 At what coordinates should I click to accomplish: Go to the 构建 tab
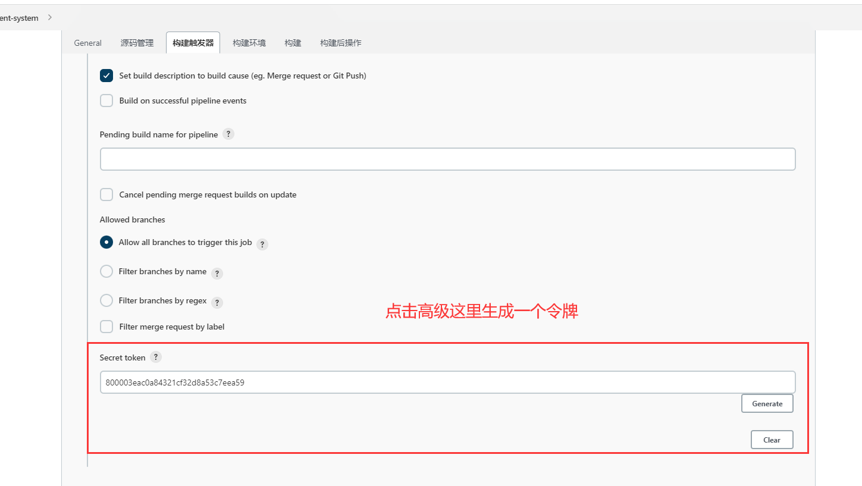click(x=293, y=43)
